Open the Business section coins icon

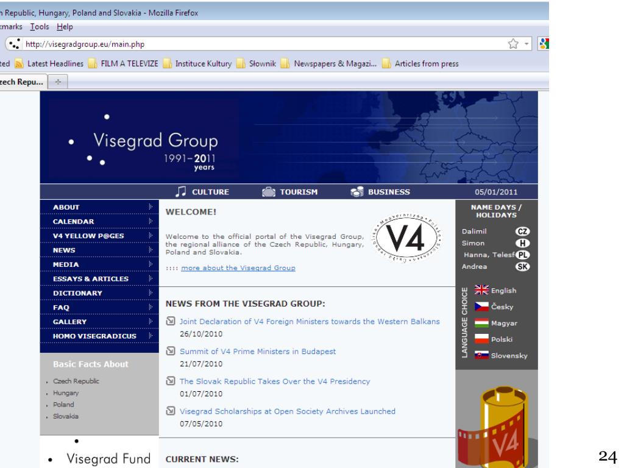point(357,192)
